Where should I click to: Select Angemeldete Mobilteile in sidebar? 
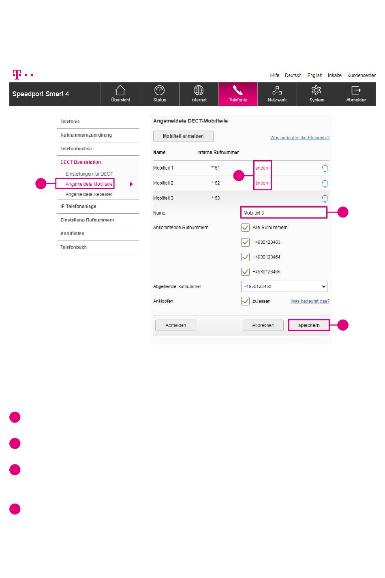click(x=89, y=184)
